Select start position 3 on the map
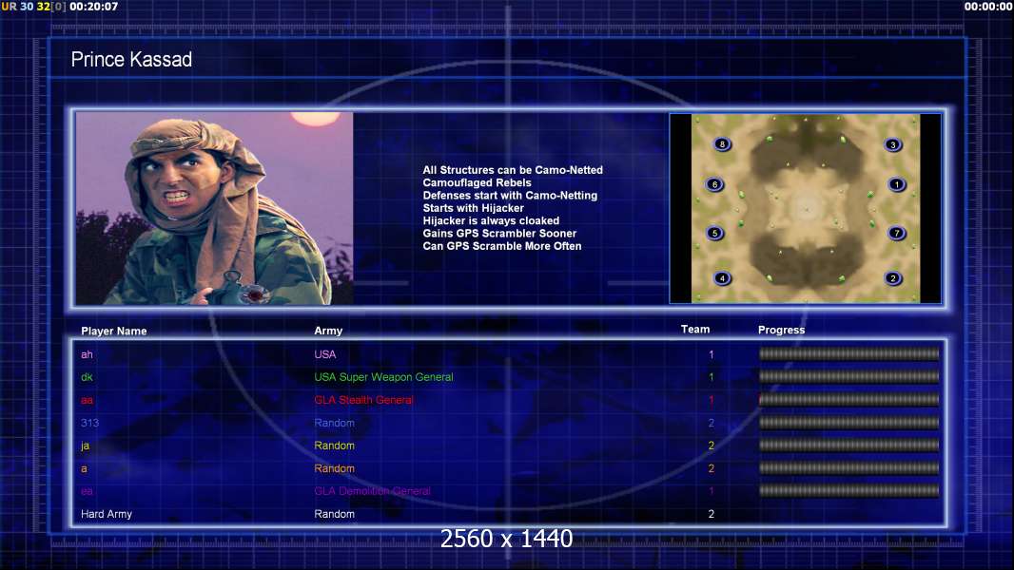Screen dimensions: 1014x570 point(893,144)
